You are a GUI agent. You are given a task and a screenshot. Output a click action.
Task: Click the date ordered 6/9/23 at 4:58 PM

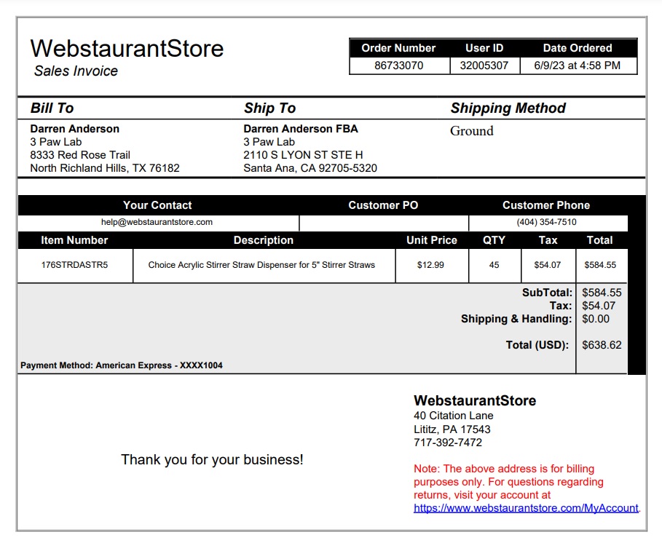[577, 66]
